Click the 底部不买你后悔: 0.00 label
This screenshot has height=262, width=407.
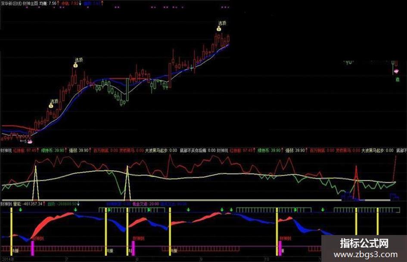coord(198,150)
